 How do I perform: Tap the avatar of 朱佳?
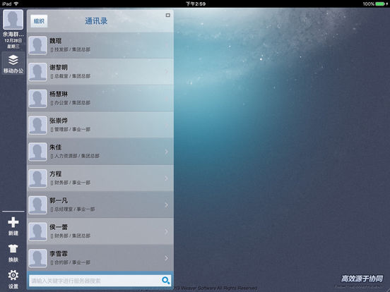point(37,152)
